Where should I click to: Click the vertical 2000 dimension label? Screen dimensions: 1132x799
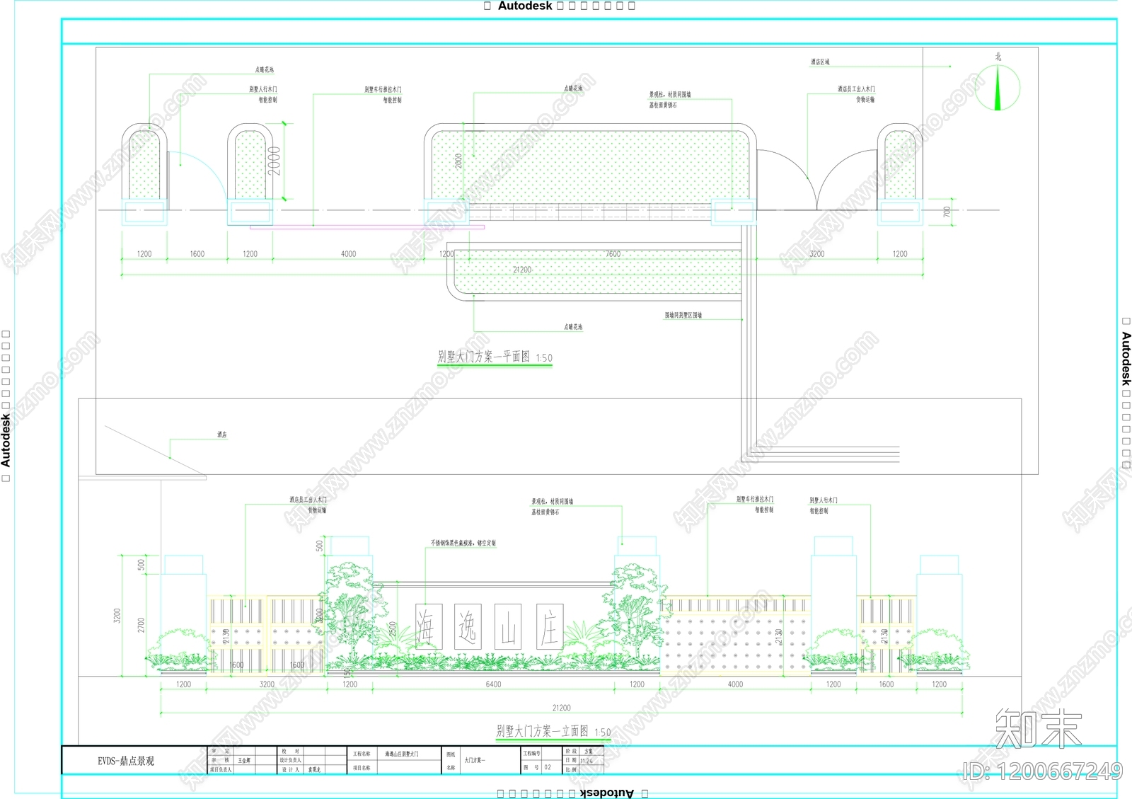[274, 161]
